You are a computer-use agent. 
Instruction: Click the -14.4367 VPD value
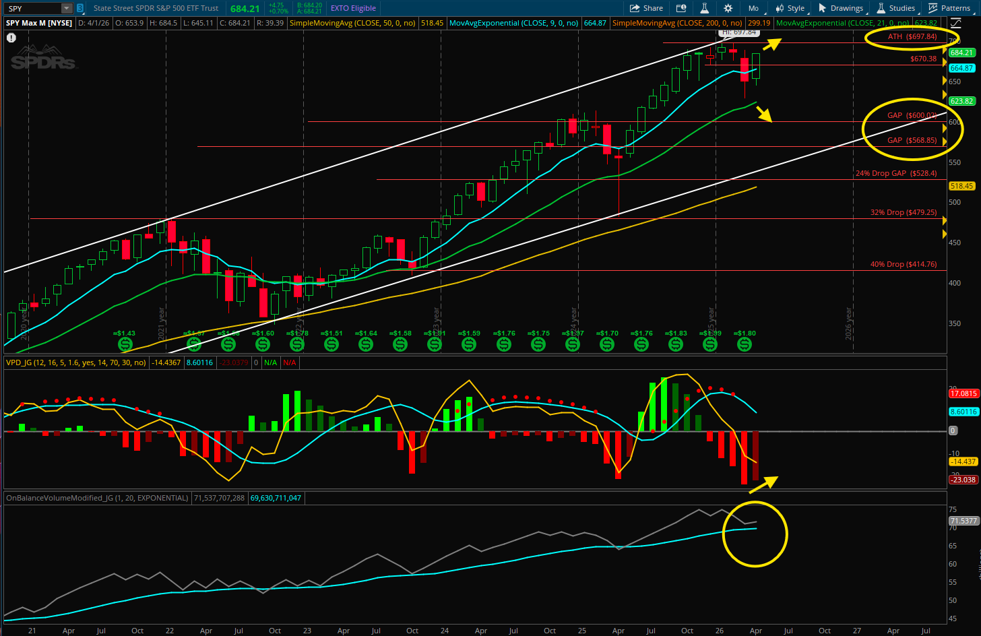coord(166,362)
